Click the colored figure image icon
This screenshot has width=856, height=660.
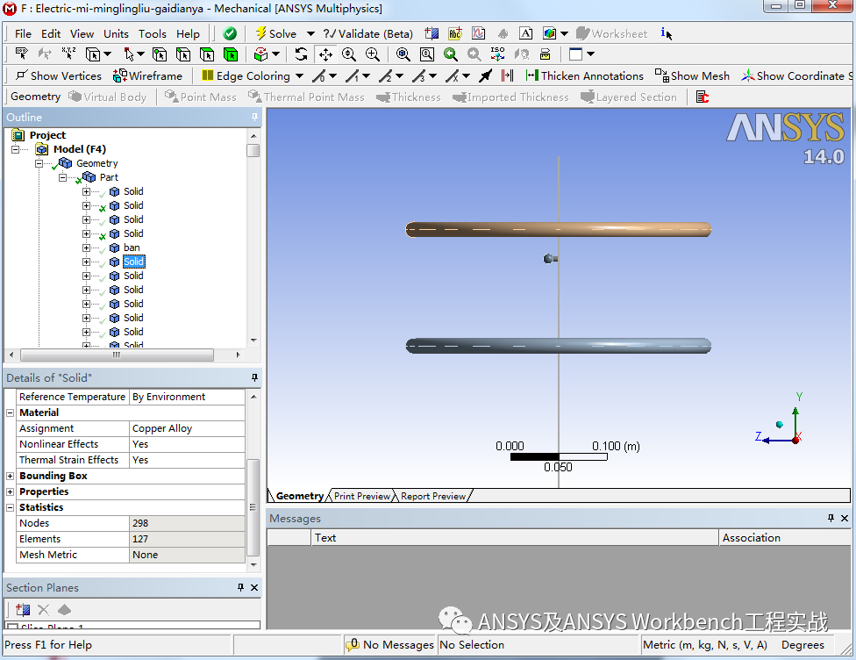(549, 34)
